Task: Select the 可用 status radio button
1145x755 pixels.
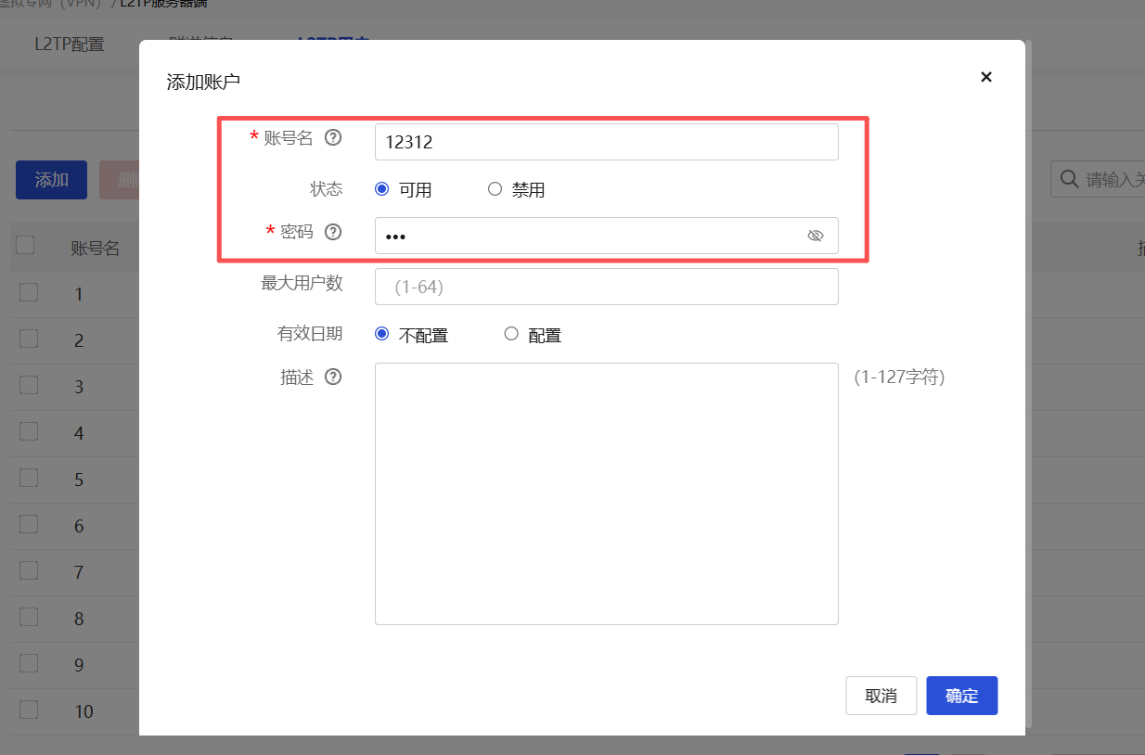Action: 381,189
